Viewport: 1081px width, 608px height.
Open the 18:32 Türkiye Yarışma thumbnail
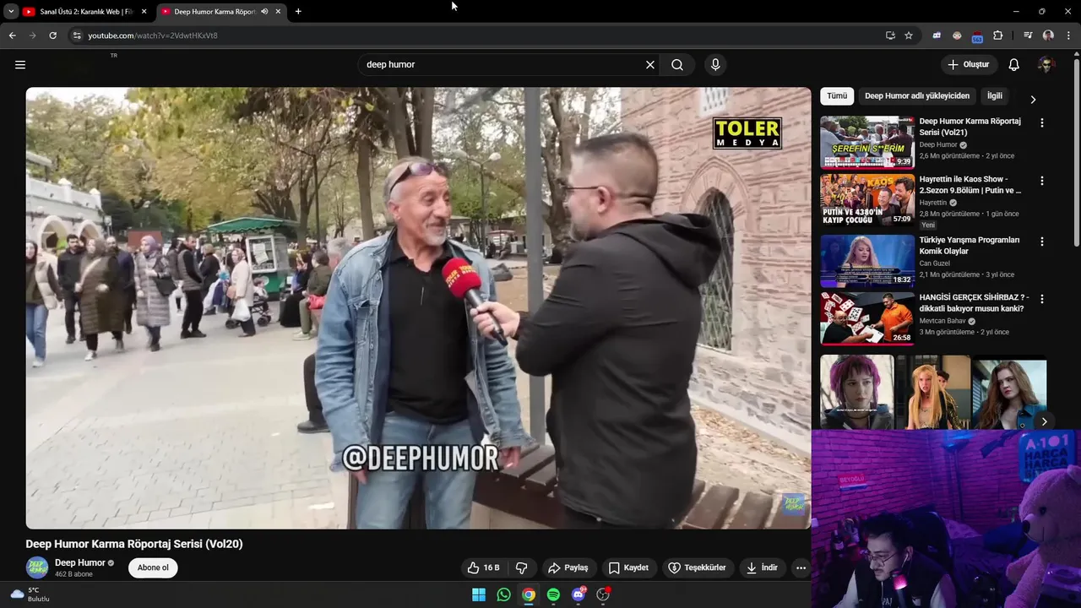coord(867,261)
